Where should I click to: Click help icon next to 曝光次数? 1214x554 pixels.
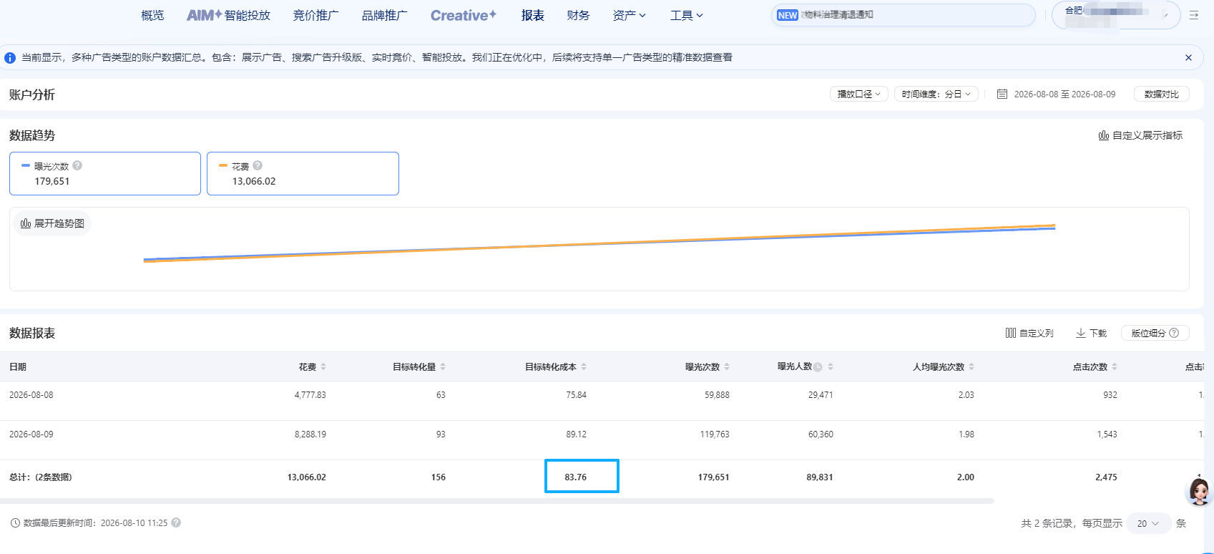77,165
